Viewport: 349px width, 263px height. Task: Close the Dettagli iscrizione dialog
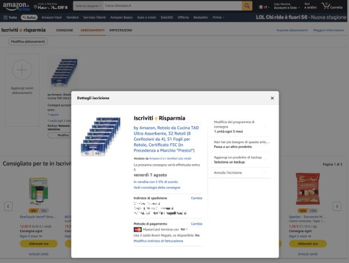pos(272,98)
